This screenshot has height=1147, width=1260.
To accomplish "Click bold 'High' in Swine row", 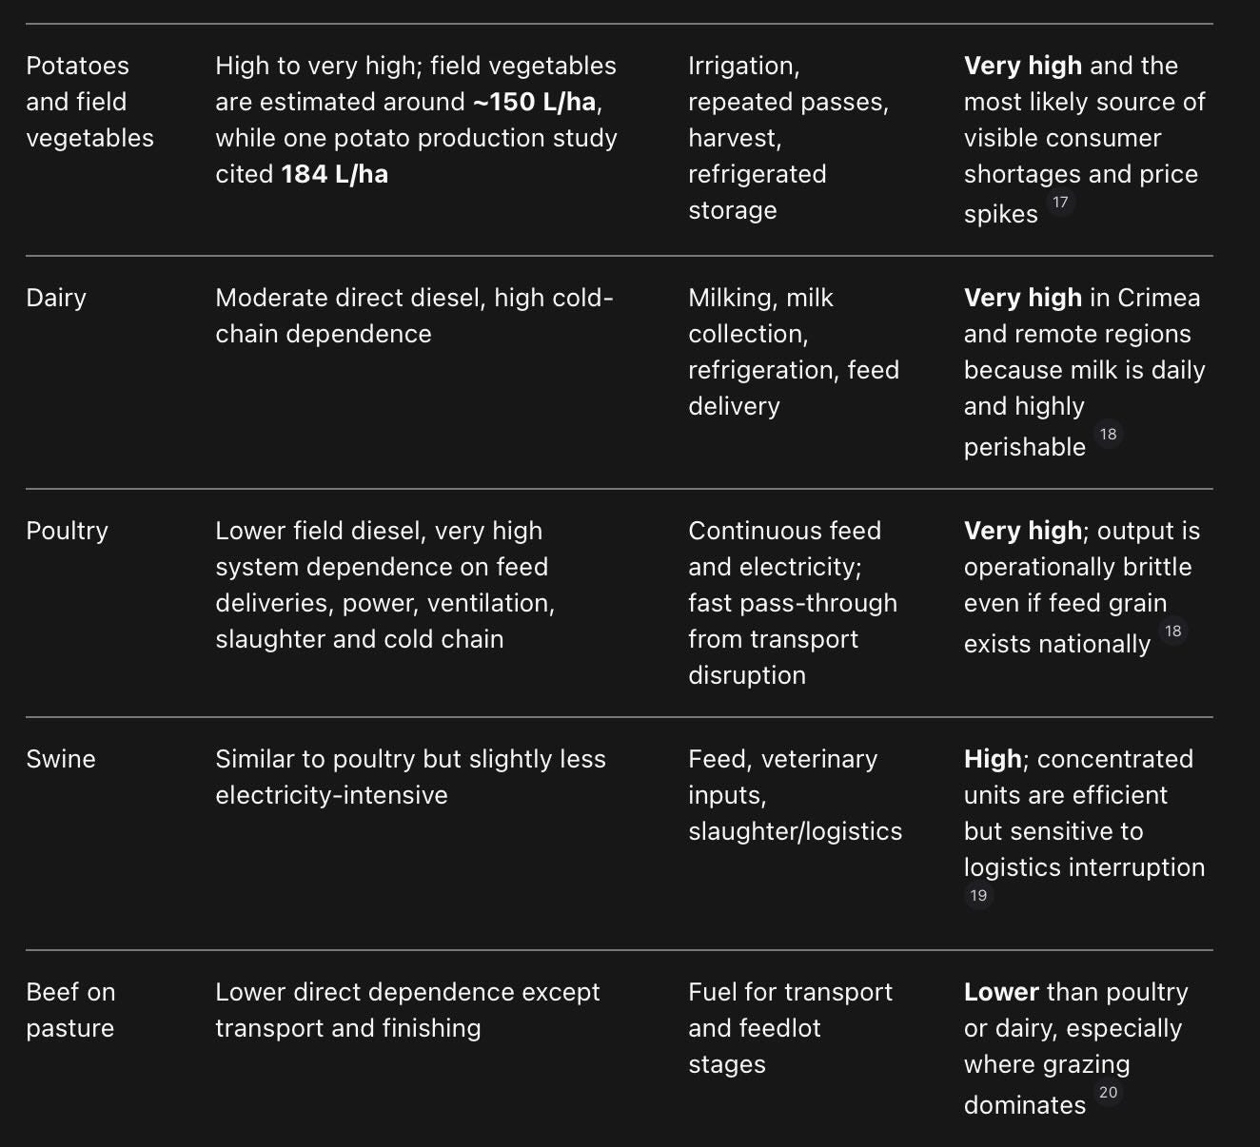I will point(993,759).
